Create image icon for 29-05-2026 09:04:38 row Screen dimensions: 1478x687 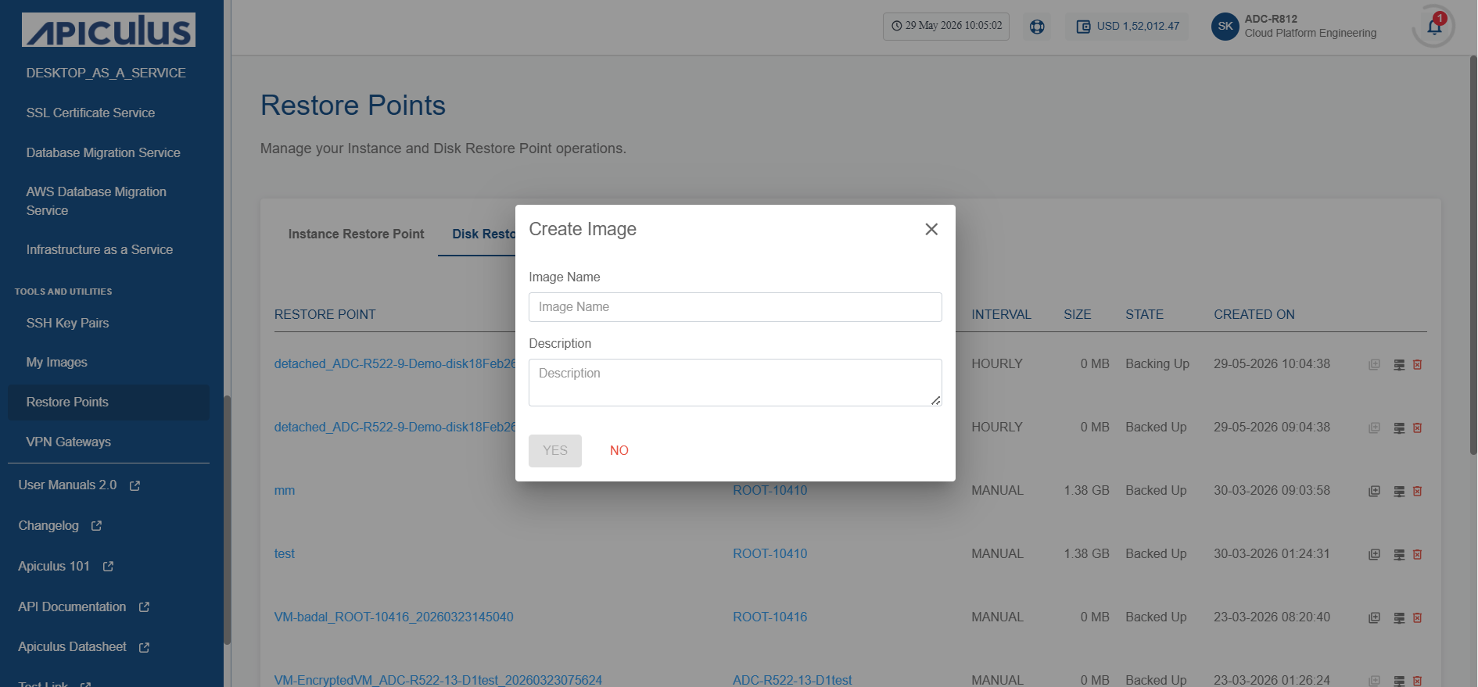[1374, 428]
